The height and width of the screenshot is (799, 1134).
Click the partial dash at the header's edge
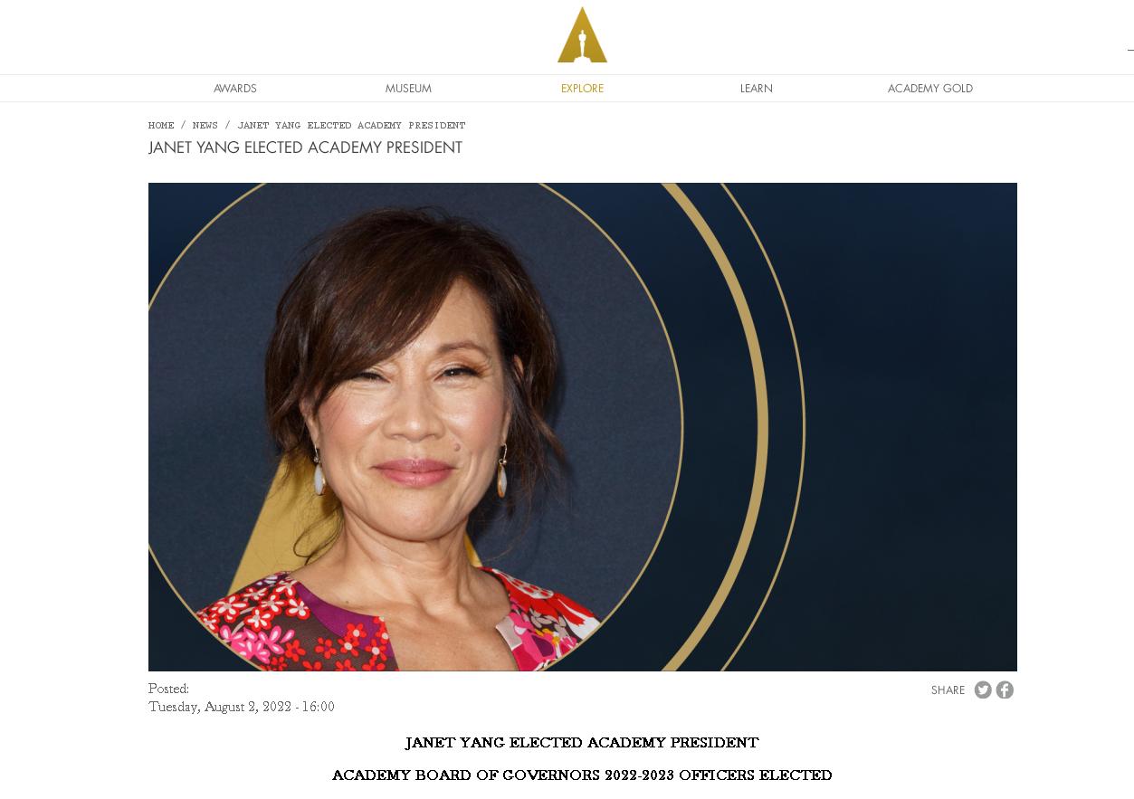pyautogui.click(x=1130, y=50)
